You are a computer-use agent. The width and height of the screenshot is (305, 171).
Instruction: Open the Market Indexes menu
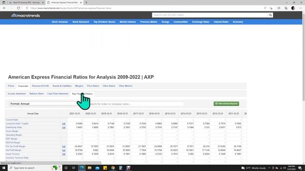pos(128,22)
